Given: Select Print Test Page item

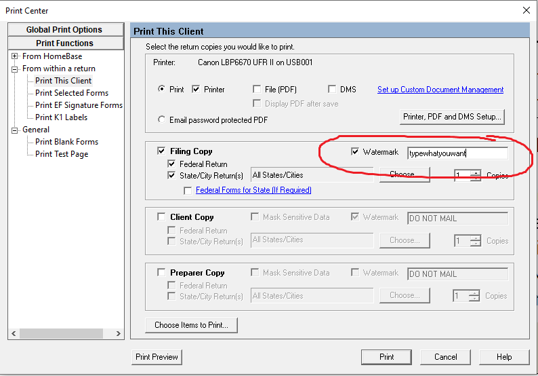Looking at the screenshot, I should point(62,154).
